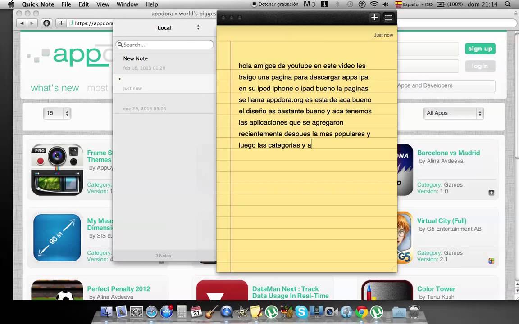
Task: Open iCal calendar from the Dock
Action: tap(196, 311)
